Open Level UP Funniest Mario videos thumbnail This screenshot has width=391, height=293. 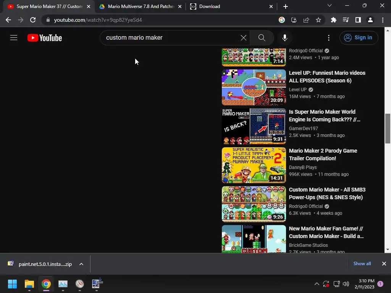(254, 87)
